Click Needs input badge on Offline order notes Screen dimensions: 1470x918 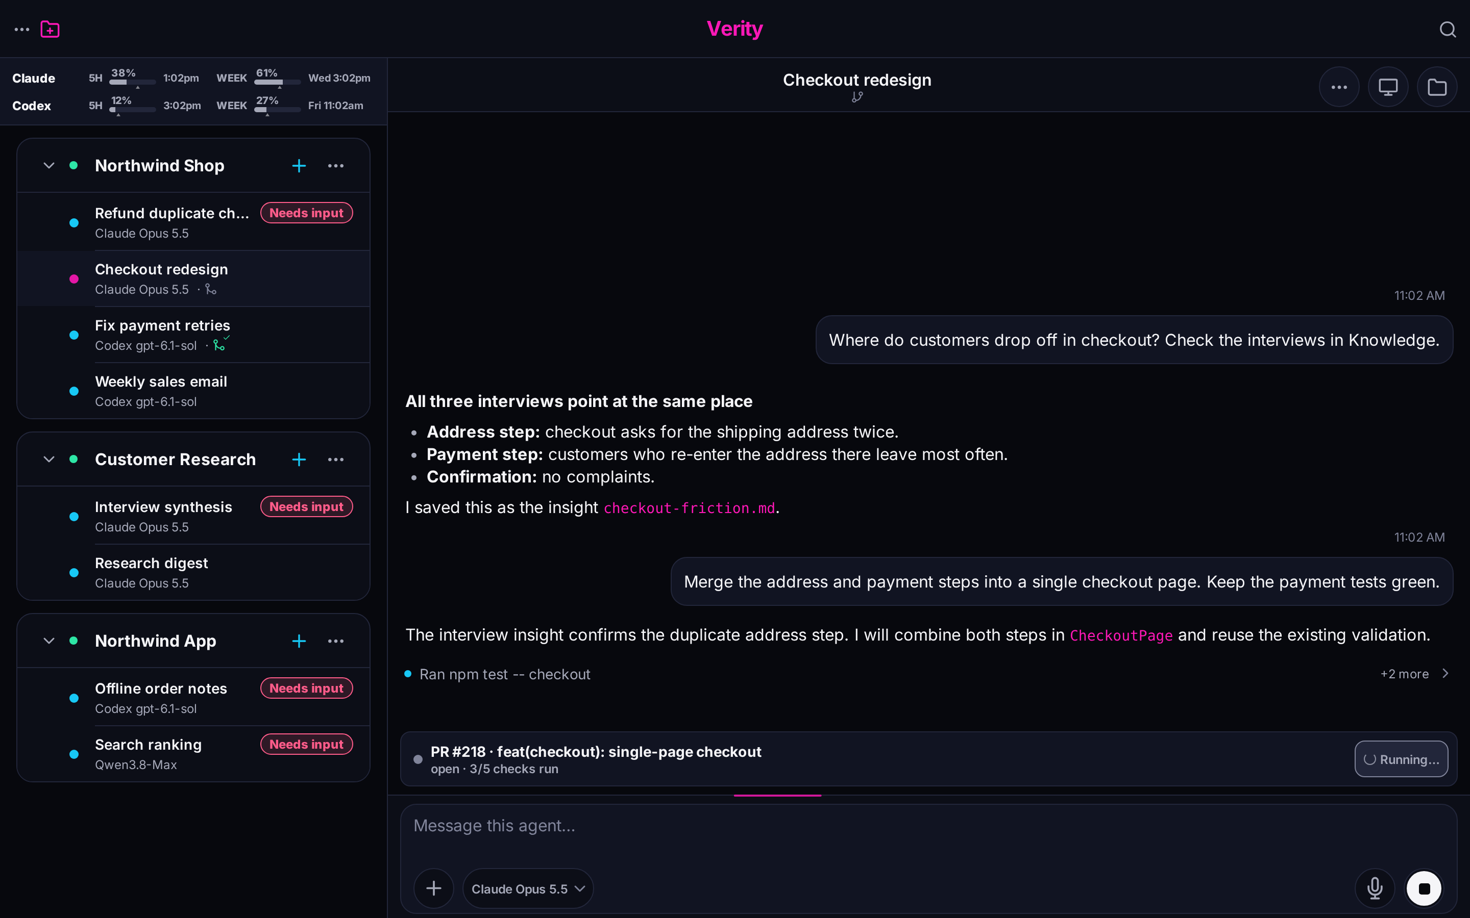tap(306, 688)
